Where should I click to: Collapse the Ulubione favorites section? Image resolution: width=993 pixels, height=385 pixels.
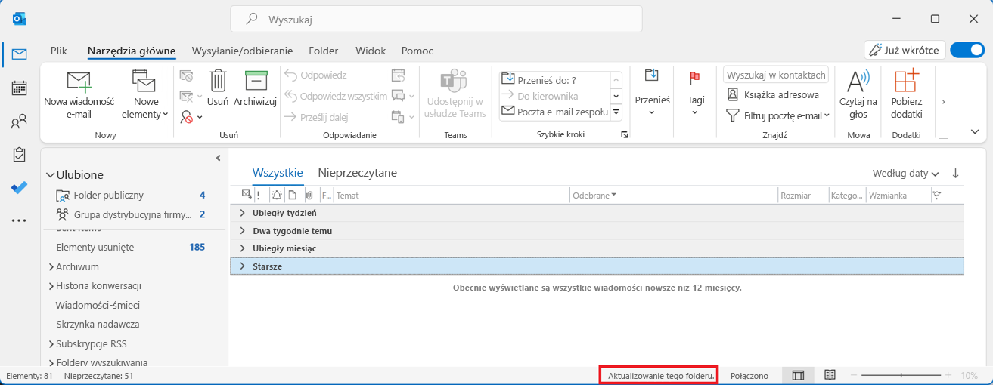click(50, 175)
